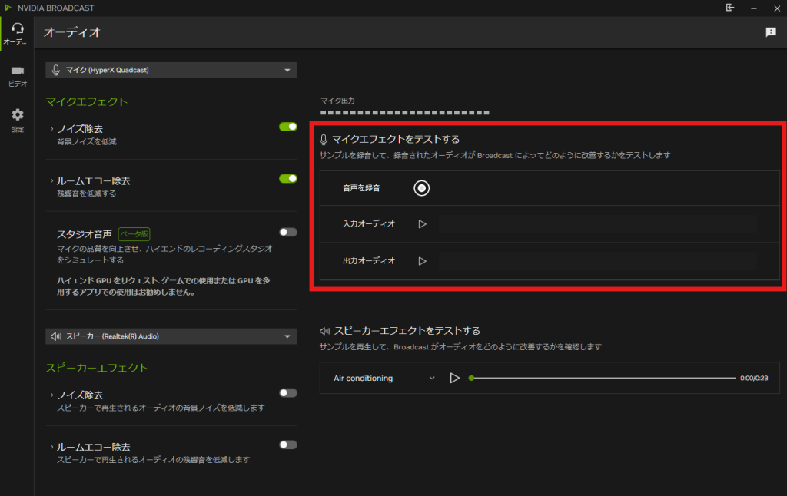Click the 0:00/0:23 playback time
This screenshot has height=496, width=787.
tap(754, 379)
